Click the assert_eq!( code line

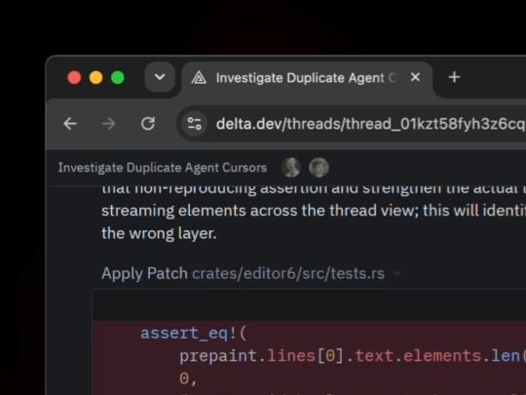tap(194, 334)
